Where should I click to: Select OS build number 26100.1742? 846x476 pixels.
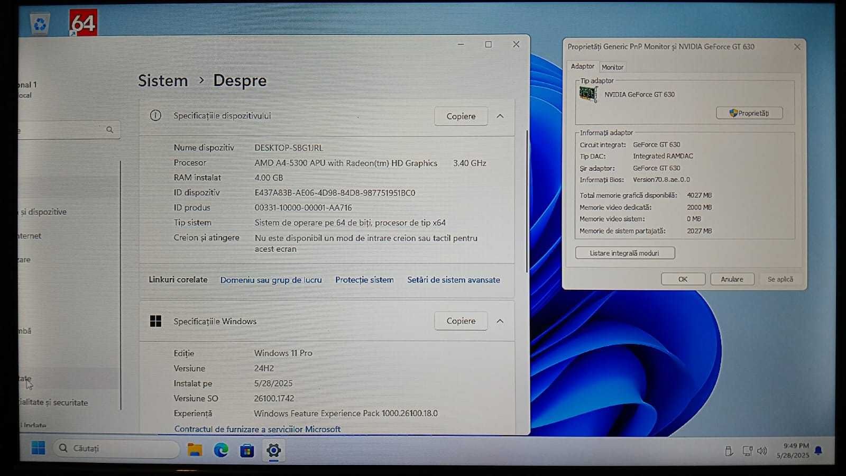coord(274,399)
